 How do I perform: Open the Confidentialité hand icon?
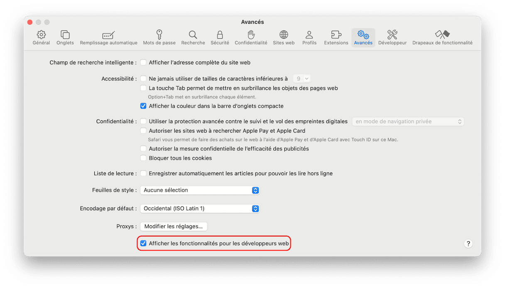pos(251,35)
